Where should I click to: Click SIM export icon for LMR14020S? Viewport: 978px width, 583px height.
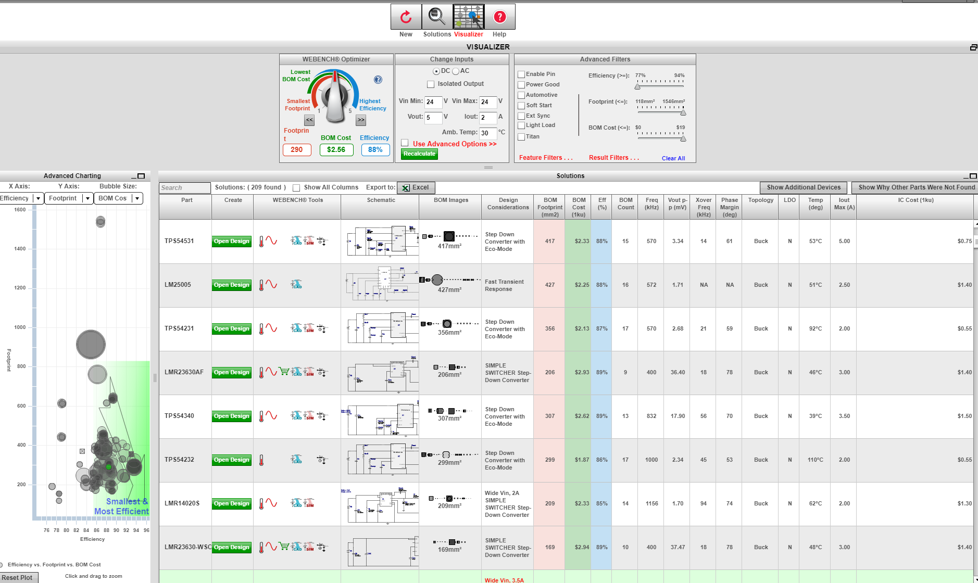(x=309, y=503)
